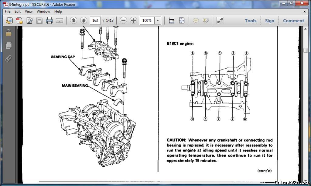Click the Create PDF online toolbar icon
This screenshot has width=311, height=186.
click(x=9, y=21)
